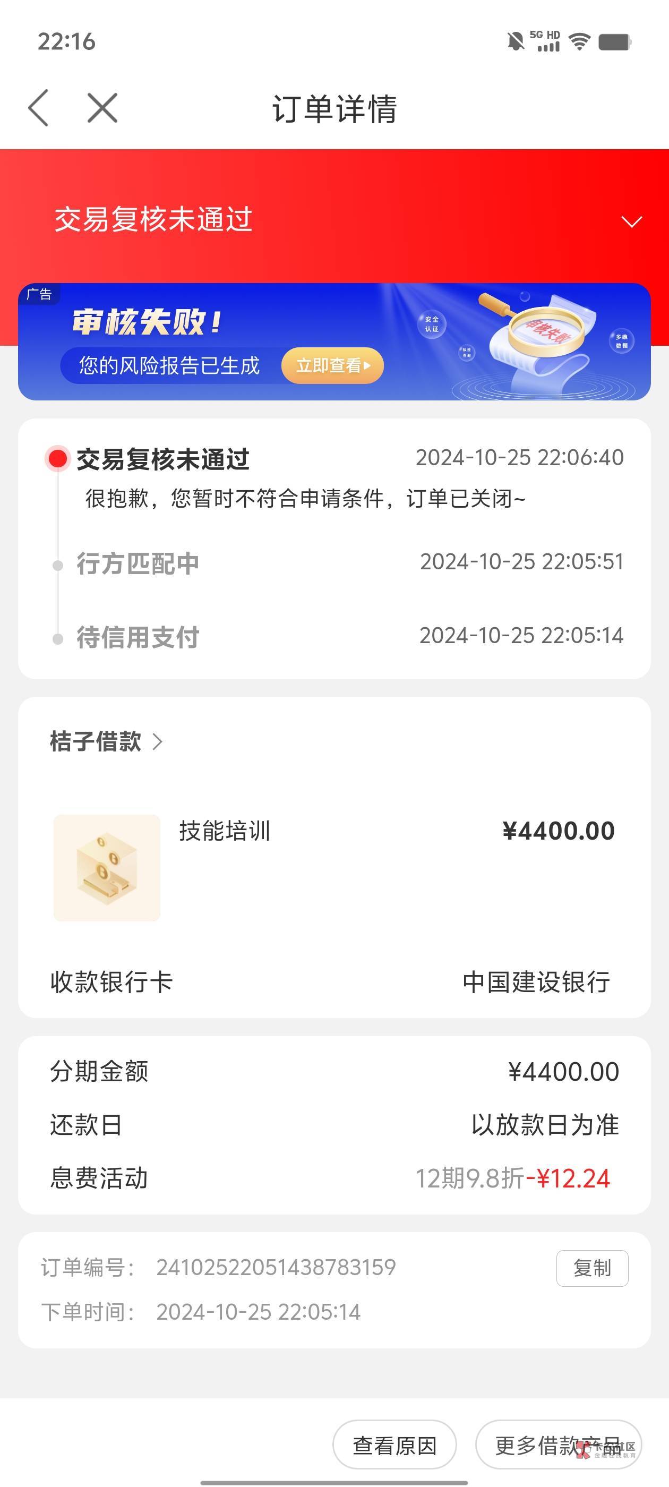Viewport: 669px width, 1487px height.
Task: Select the 待信用支付 timeline step
Action: click(x=138, y=637)
